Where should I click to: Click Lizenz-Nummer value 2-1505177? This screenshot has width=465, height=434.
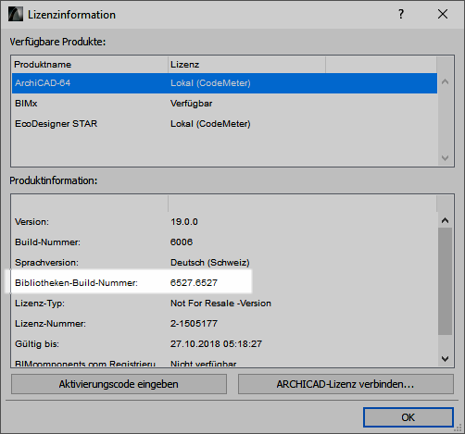194,324
